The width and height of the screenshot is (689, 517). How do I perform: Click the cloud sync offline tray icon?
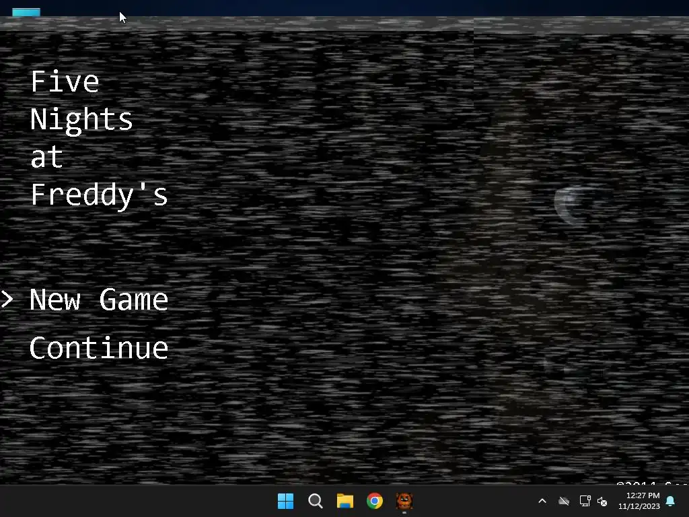(x=564, y=501)
